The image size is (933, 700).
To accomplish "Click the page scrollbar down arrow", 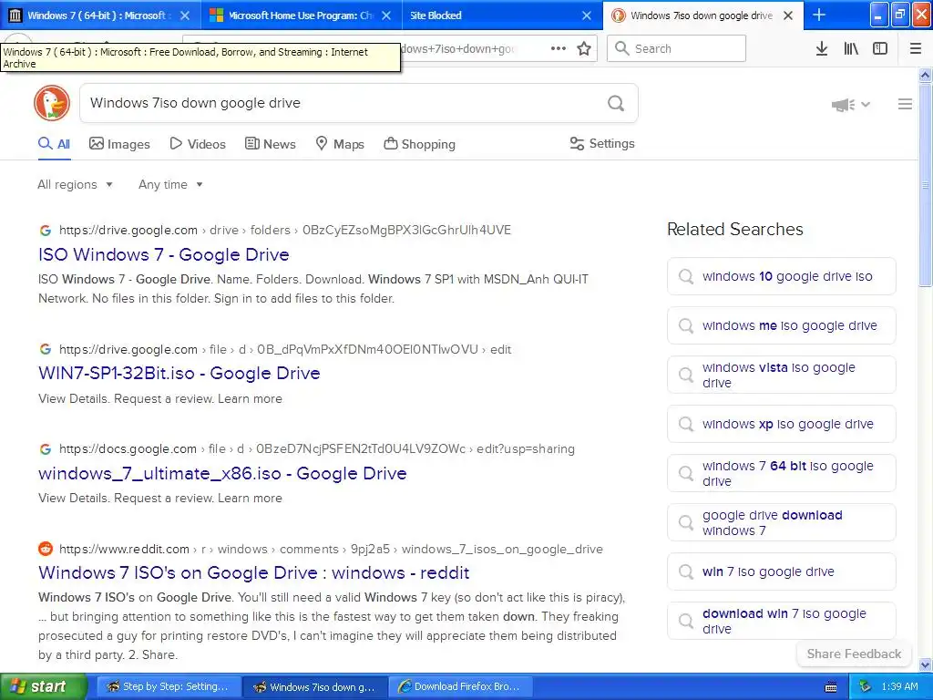I will (926, 664).
